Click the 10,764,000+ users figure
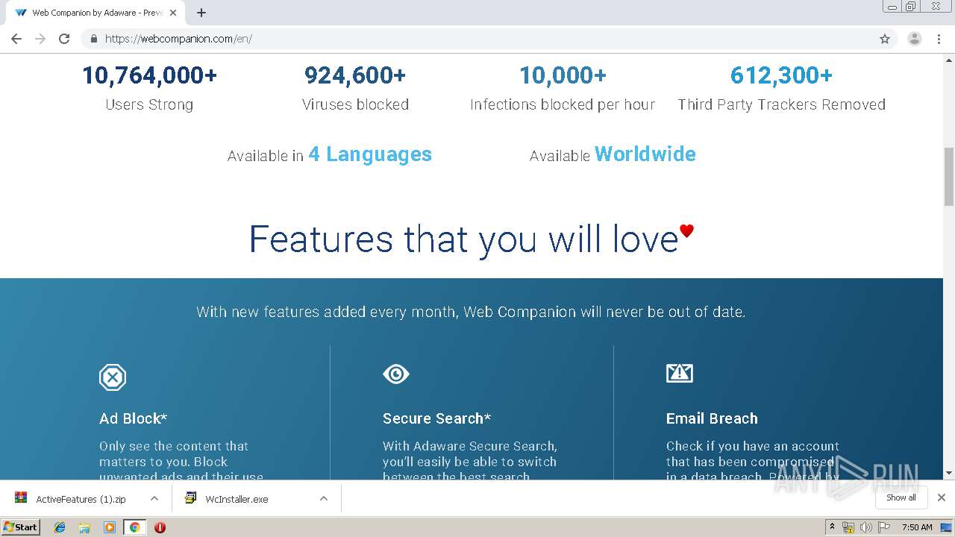The height and width of the screenshot is (537, 955). [149, 75]
